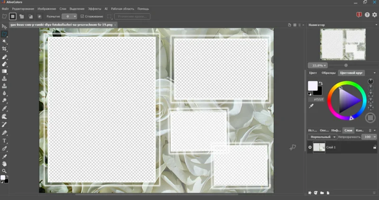The width and height of the screenshot is (379, 200).
Task: Select the Crop tool in the toolbar
Action: point(5,49)
